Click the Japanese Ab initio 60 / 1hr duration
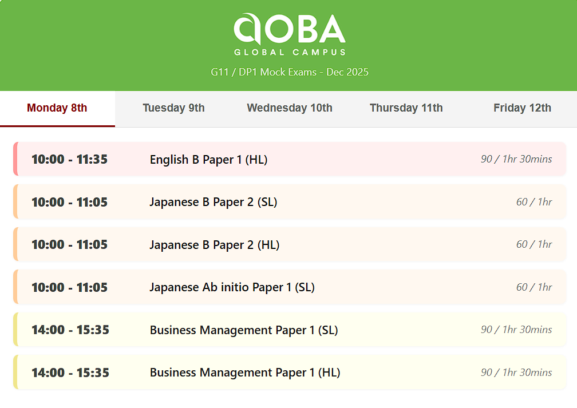Image resolution: width=577 pixels, height=408 pixels. point(533,287)
